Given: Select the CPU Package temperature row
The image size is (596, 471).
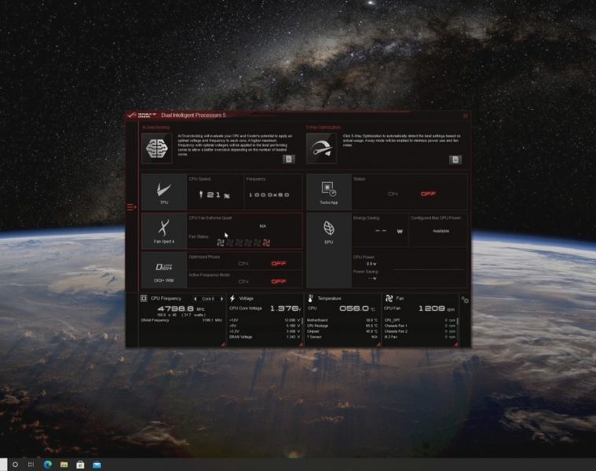Looking at the screenshot, I should coord(342,326).
